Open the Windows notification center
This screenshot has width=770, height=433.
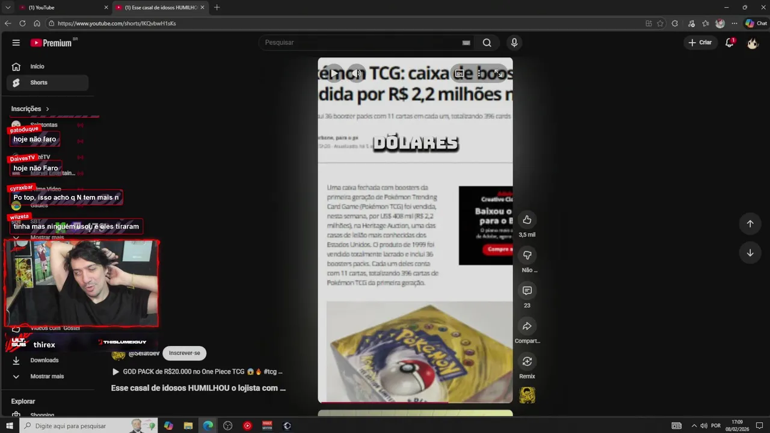coord(759,426)
